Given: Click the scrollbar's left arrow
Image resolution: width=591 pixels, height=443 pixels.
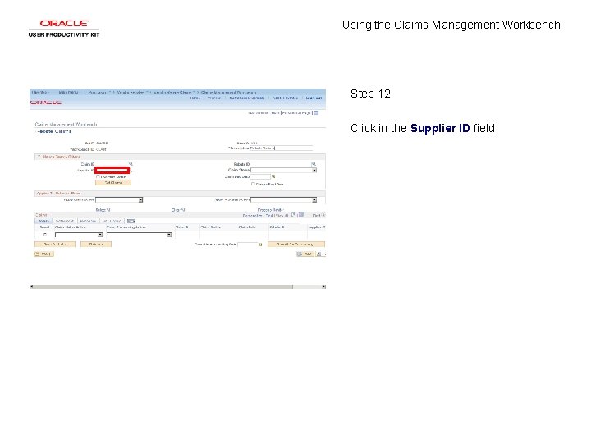Looking at the screenshot, I should click(32, 286).
